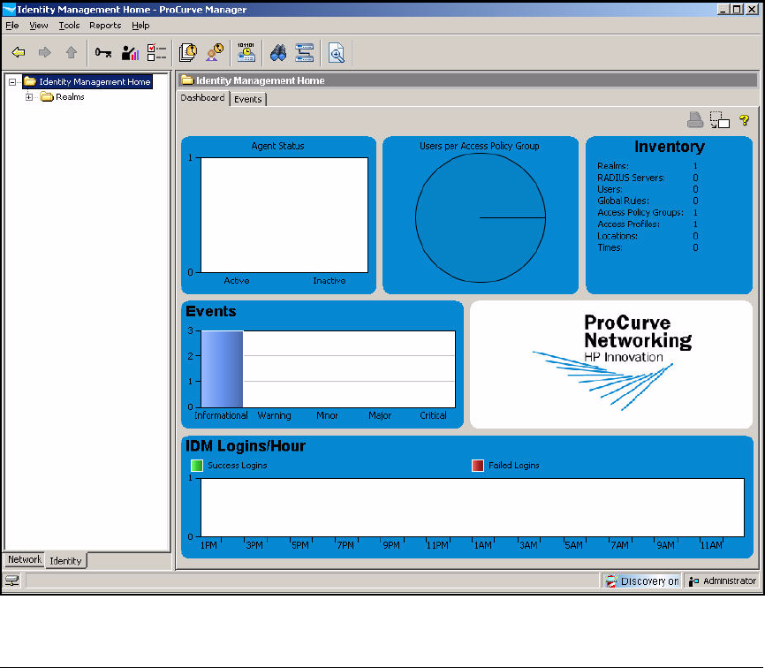The image size is (765, 668).
Task: Click the Success Logins legend text
Action: pyautogui.click(x=237, y=466)
